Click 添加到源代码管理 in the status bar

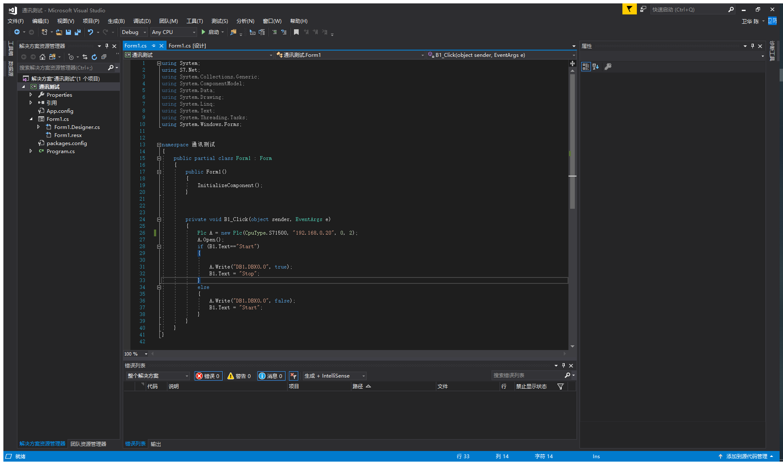pos(746,457)
